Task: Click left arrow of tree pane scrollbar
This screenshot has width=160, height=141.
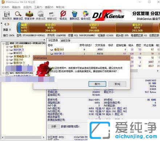Action: tap(3, 137)
